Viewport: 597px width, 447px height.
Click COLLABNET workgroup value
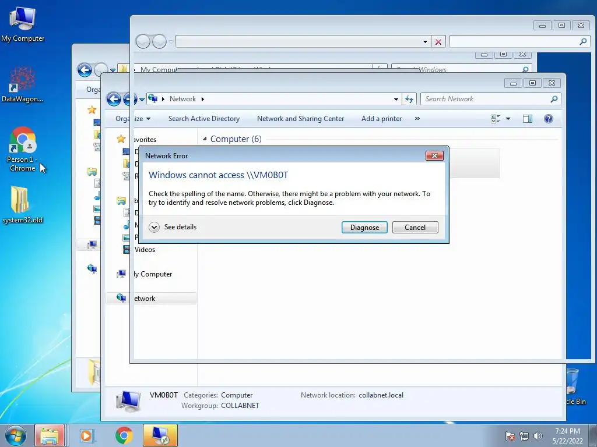pyautogui.click(x=240, y=406)
